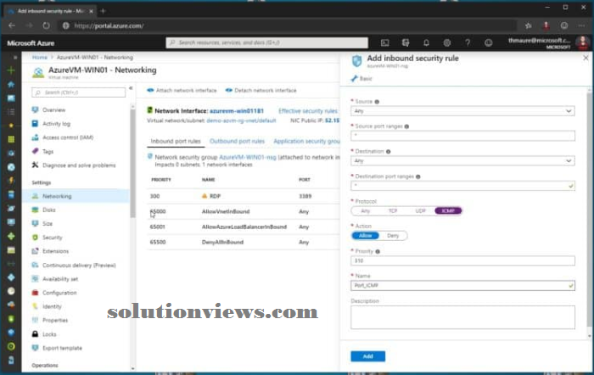Open Effective security rules link
Viewport: 594px width, 375px height.
click(x=307, y=111)
